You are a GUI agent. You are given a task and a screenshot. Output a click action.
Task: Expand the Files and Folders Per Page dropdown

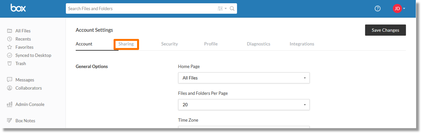(x=244, y=105)
